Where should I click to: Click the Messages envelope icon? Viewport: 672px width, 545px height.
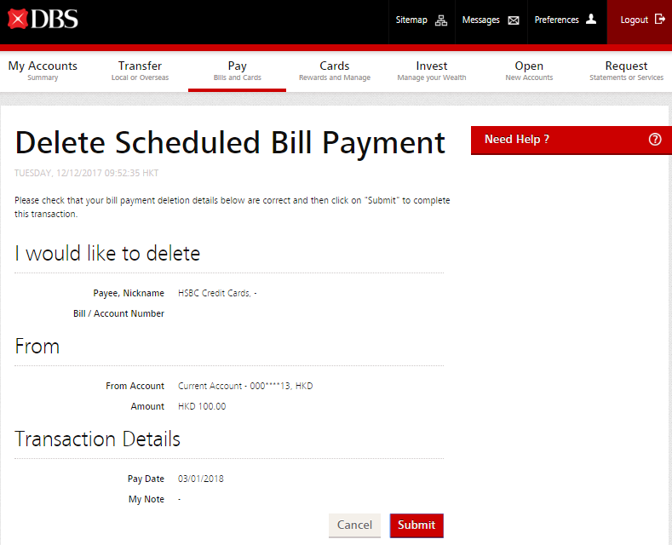(x=514, y=20)
